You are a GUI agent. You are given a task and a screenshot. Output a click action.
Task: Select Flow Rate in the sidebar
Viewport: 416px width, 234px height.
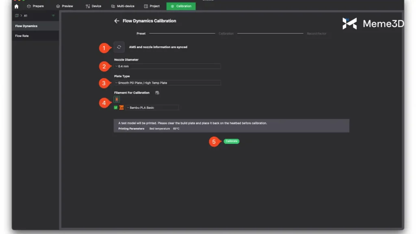coord(22,36)
